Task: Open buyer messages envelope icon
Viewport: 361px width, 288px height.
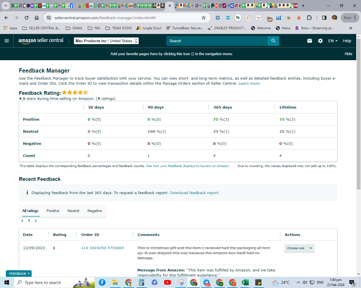Action: [x=310, y=41]
